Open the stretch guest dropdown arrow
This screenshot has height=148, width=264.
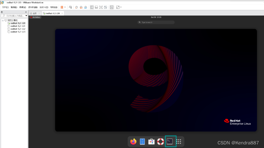pyautogui.click(x=121, y=7)
